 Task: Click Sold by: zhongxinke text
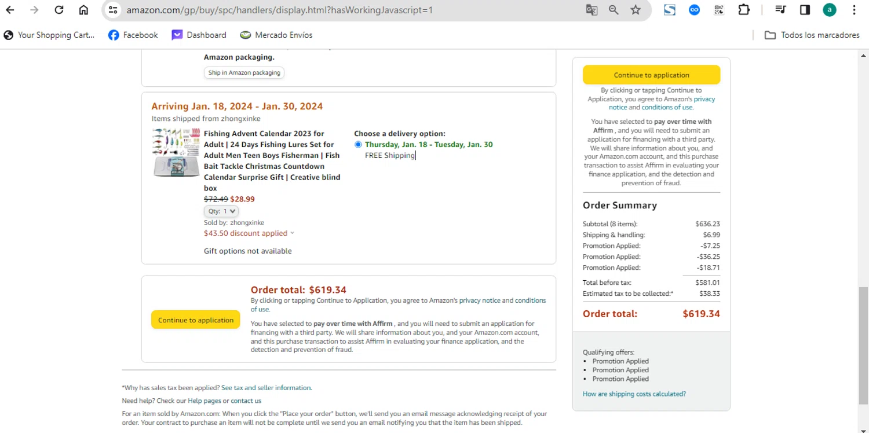pyautogui.click(x=234, y=222)
